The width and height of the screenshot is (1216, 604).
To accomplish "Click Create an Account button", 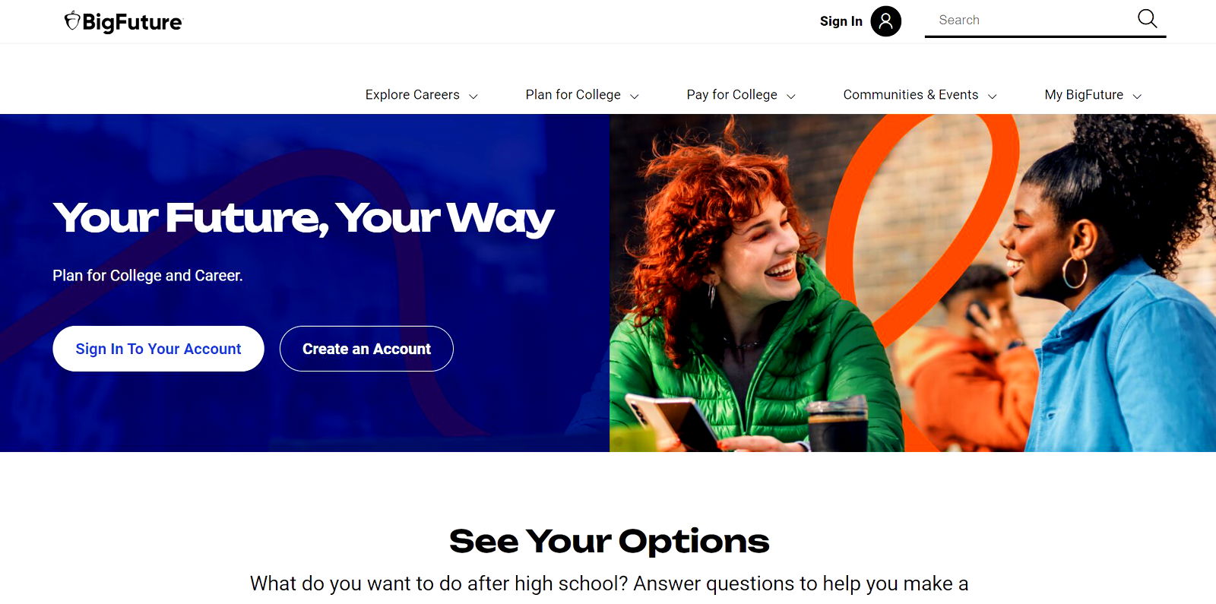I will click(366, 349).
